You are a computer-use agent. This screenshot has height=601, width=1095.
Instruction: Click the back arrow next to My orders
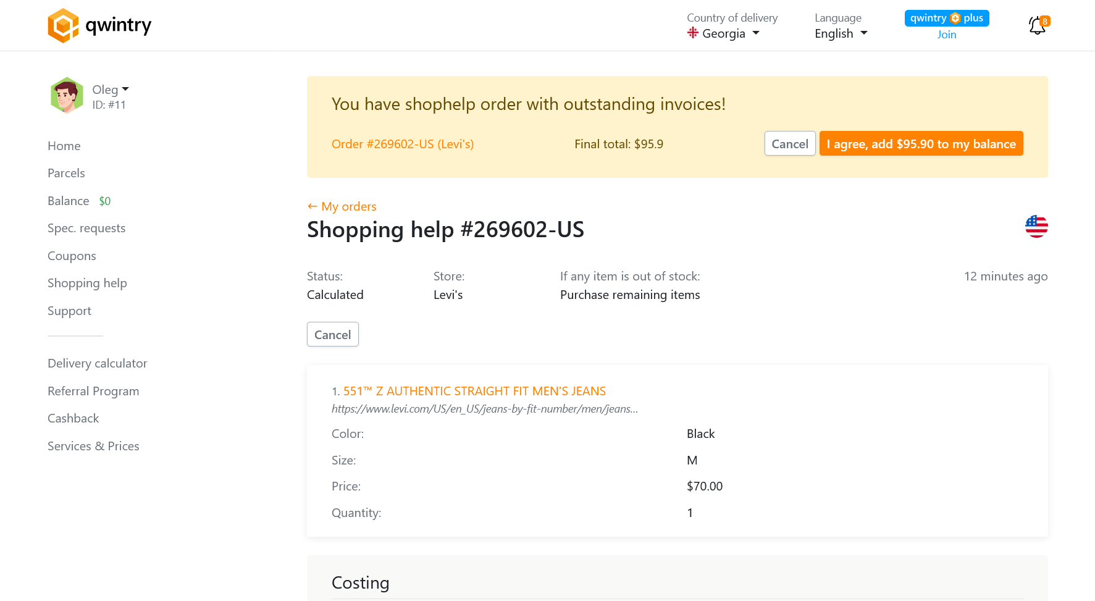tap(312, 206)
